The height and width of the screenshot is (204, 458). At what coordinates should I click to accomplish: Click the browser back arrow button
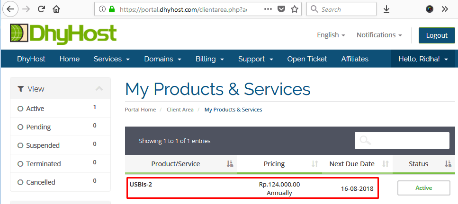pyautogui.click(x=10, y=9)
